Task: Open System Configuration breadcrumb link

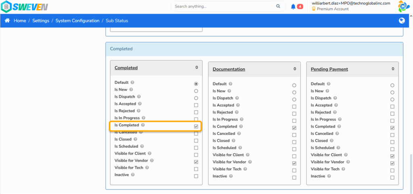Action: point(77,21)
